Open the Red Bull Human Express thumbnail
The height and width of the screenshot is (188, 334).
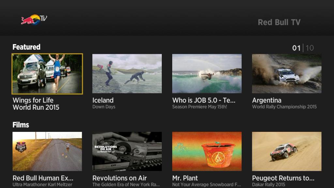tap(47, 151)
